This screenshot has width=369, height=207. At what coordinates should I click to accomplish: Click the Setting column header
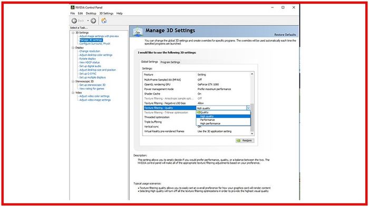(x=202, y=75)
